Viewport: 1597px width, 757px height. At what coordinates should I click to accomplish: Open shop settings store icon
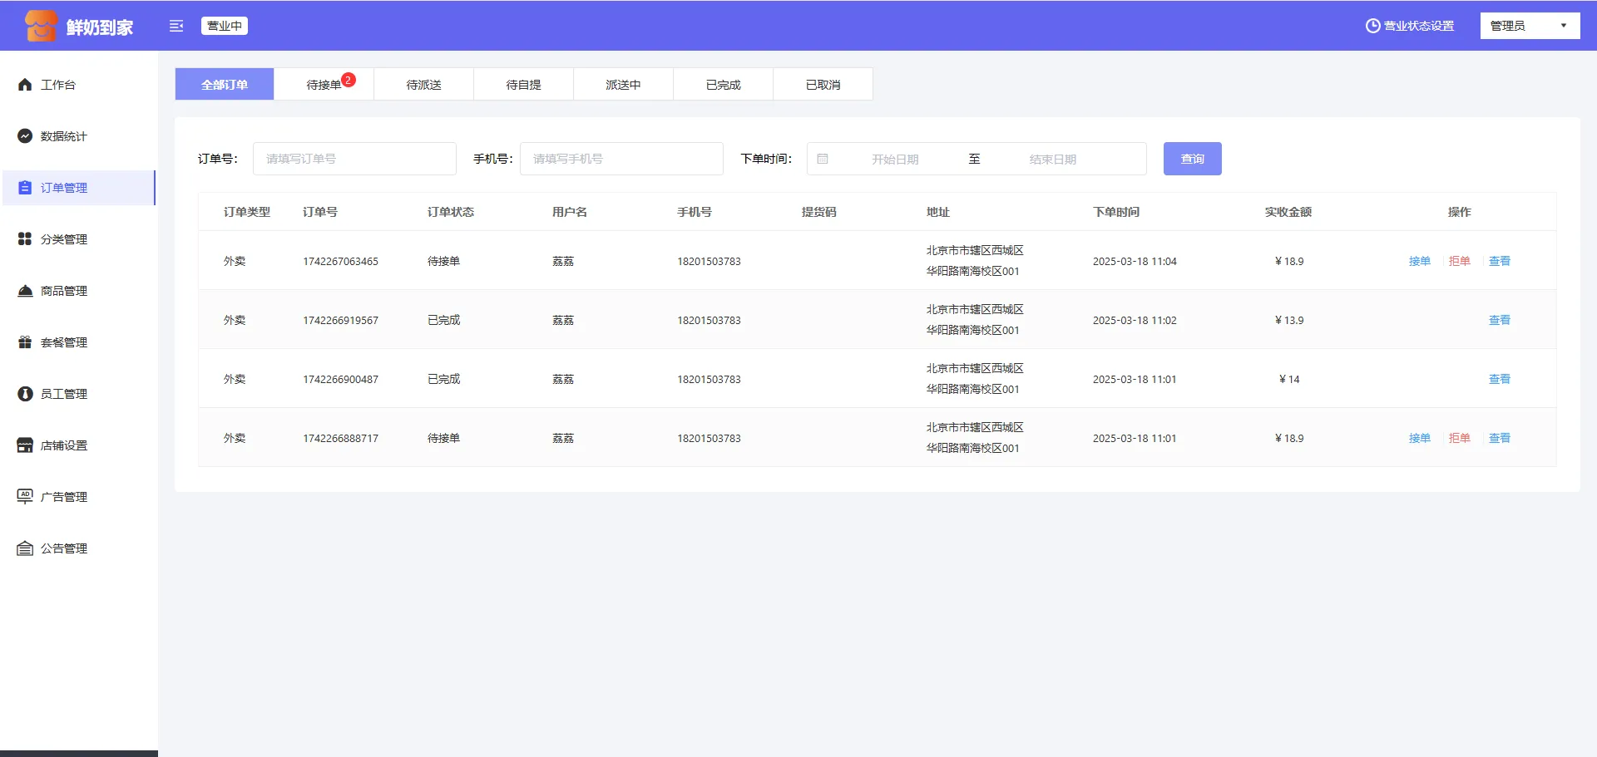point(25,445)
